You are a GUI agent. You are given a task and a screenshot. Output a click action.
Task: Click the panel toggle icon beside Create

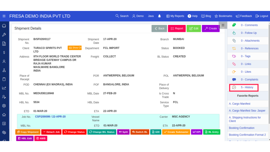click(223, 25)
